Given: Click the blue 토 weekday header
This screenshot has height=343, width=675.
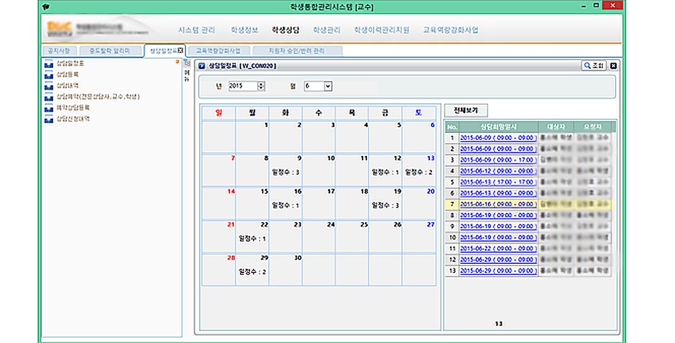Looking at the screenshot, I should [419, 113].
